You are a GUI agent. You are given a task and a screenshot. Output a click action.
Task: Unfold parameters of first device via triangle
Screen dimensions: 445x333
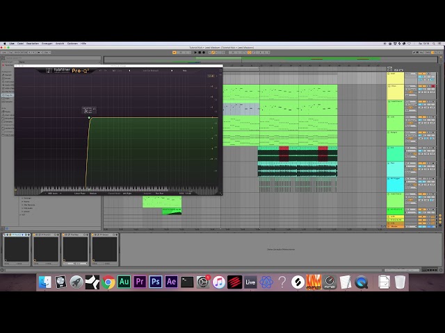(8, 234)
